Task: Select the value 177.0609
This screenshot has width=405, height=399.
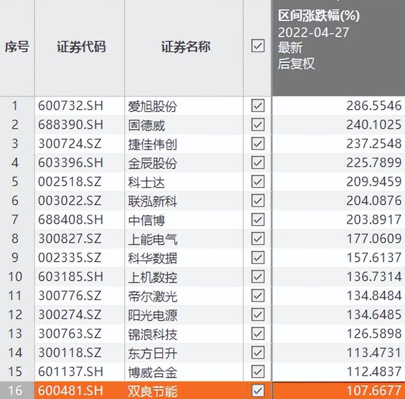Action: [x=374, y=239]
